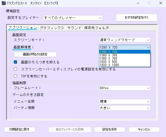Viewport: 166px width, 137px height.
Task: Click the Dragon Quest X app icon in title bar
Action: 4,3
